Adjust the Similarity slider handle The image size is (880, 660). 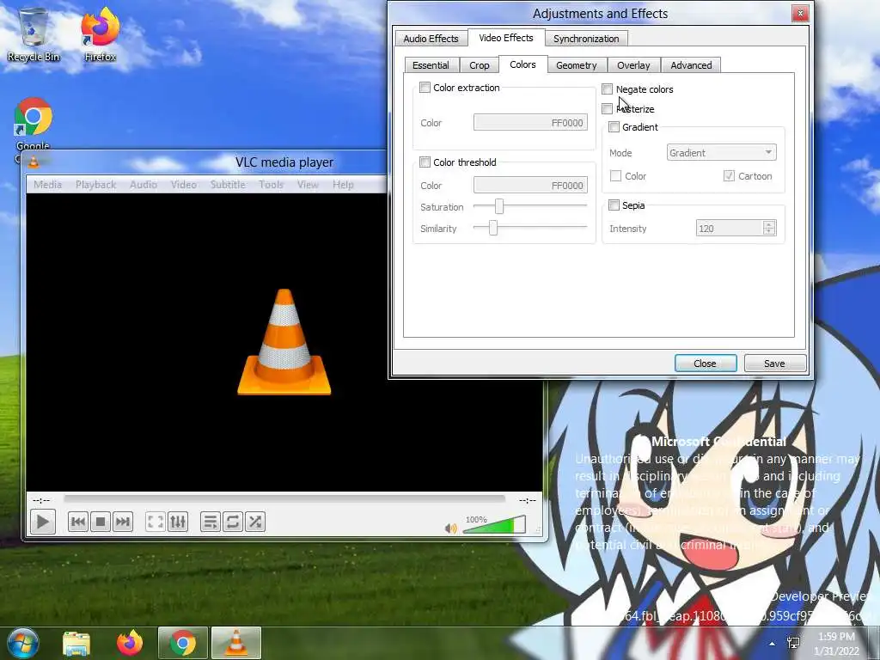(492, 228)
